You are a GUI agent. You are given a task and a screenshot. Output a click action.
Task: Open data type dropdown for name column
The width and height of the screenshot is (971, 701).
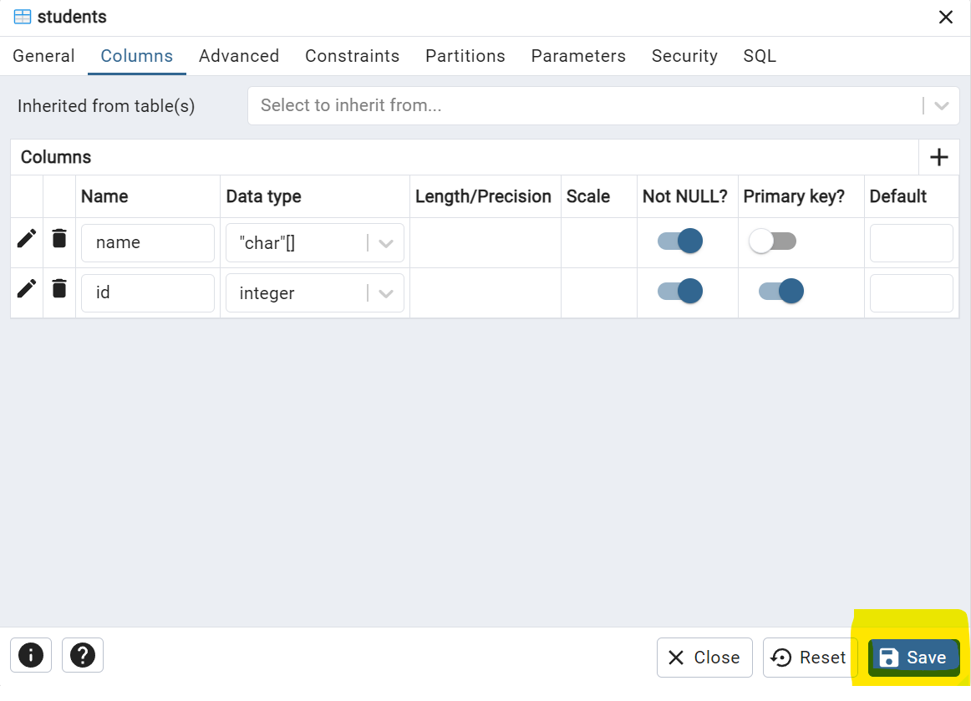tap(386, 243)
